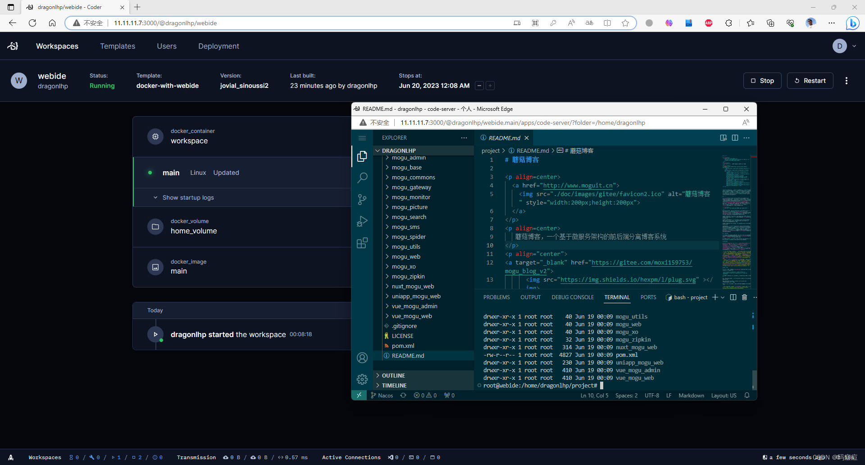Switch to the PORTS panel tab

point(648,297)
